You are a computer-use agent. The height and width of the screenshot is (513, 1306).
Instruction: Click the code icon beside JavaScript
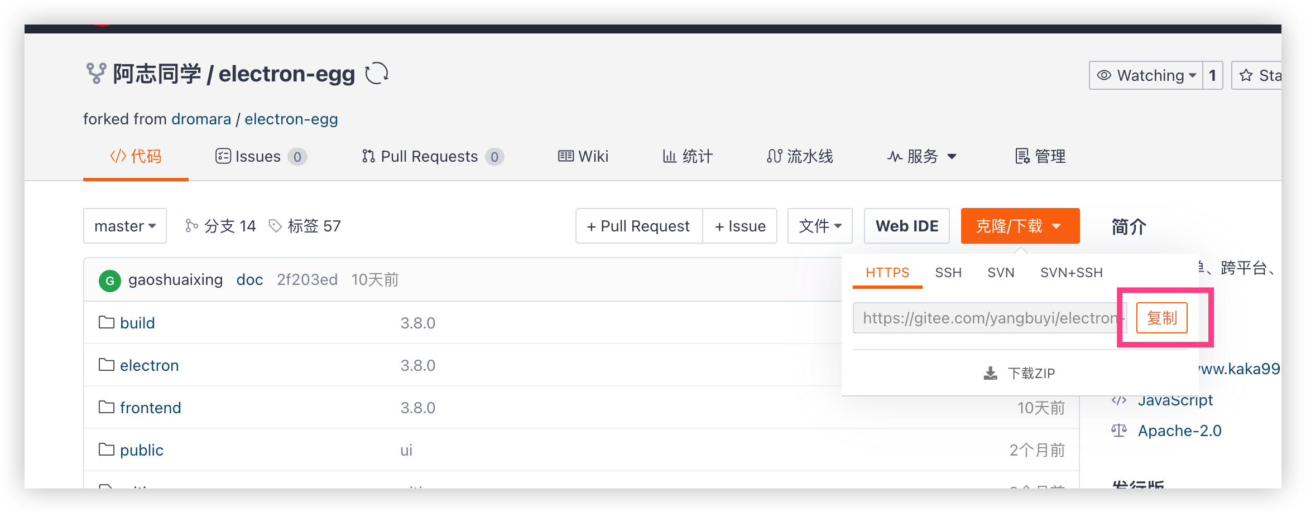(x=1119, y=400)
